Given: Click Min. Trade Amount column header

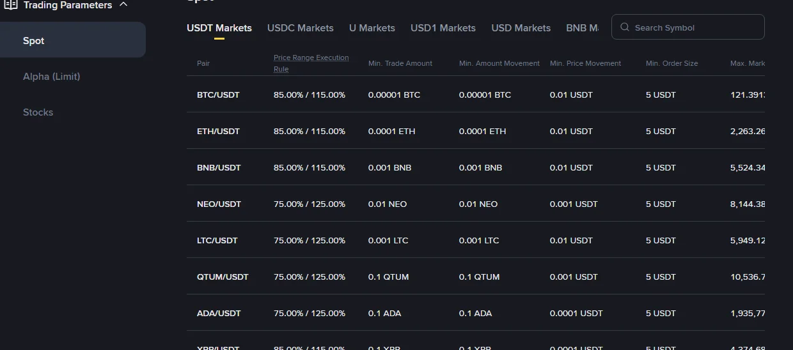Looking at the screenshot, I should click(x=400, y=63).
